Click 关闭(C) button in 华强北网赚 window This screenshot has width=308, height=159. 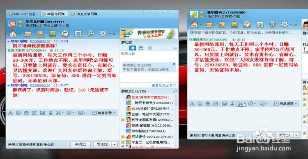pyautogui.click(x=80, y=144)
